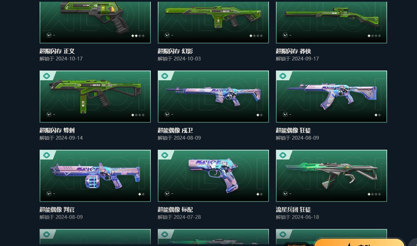Click the level diamonds on 超能偶像 戍卫 card
The height and width of the screenshot is (246, 417).
(260, 115)
